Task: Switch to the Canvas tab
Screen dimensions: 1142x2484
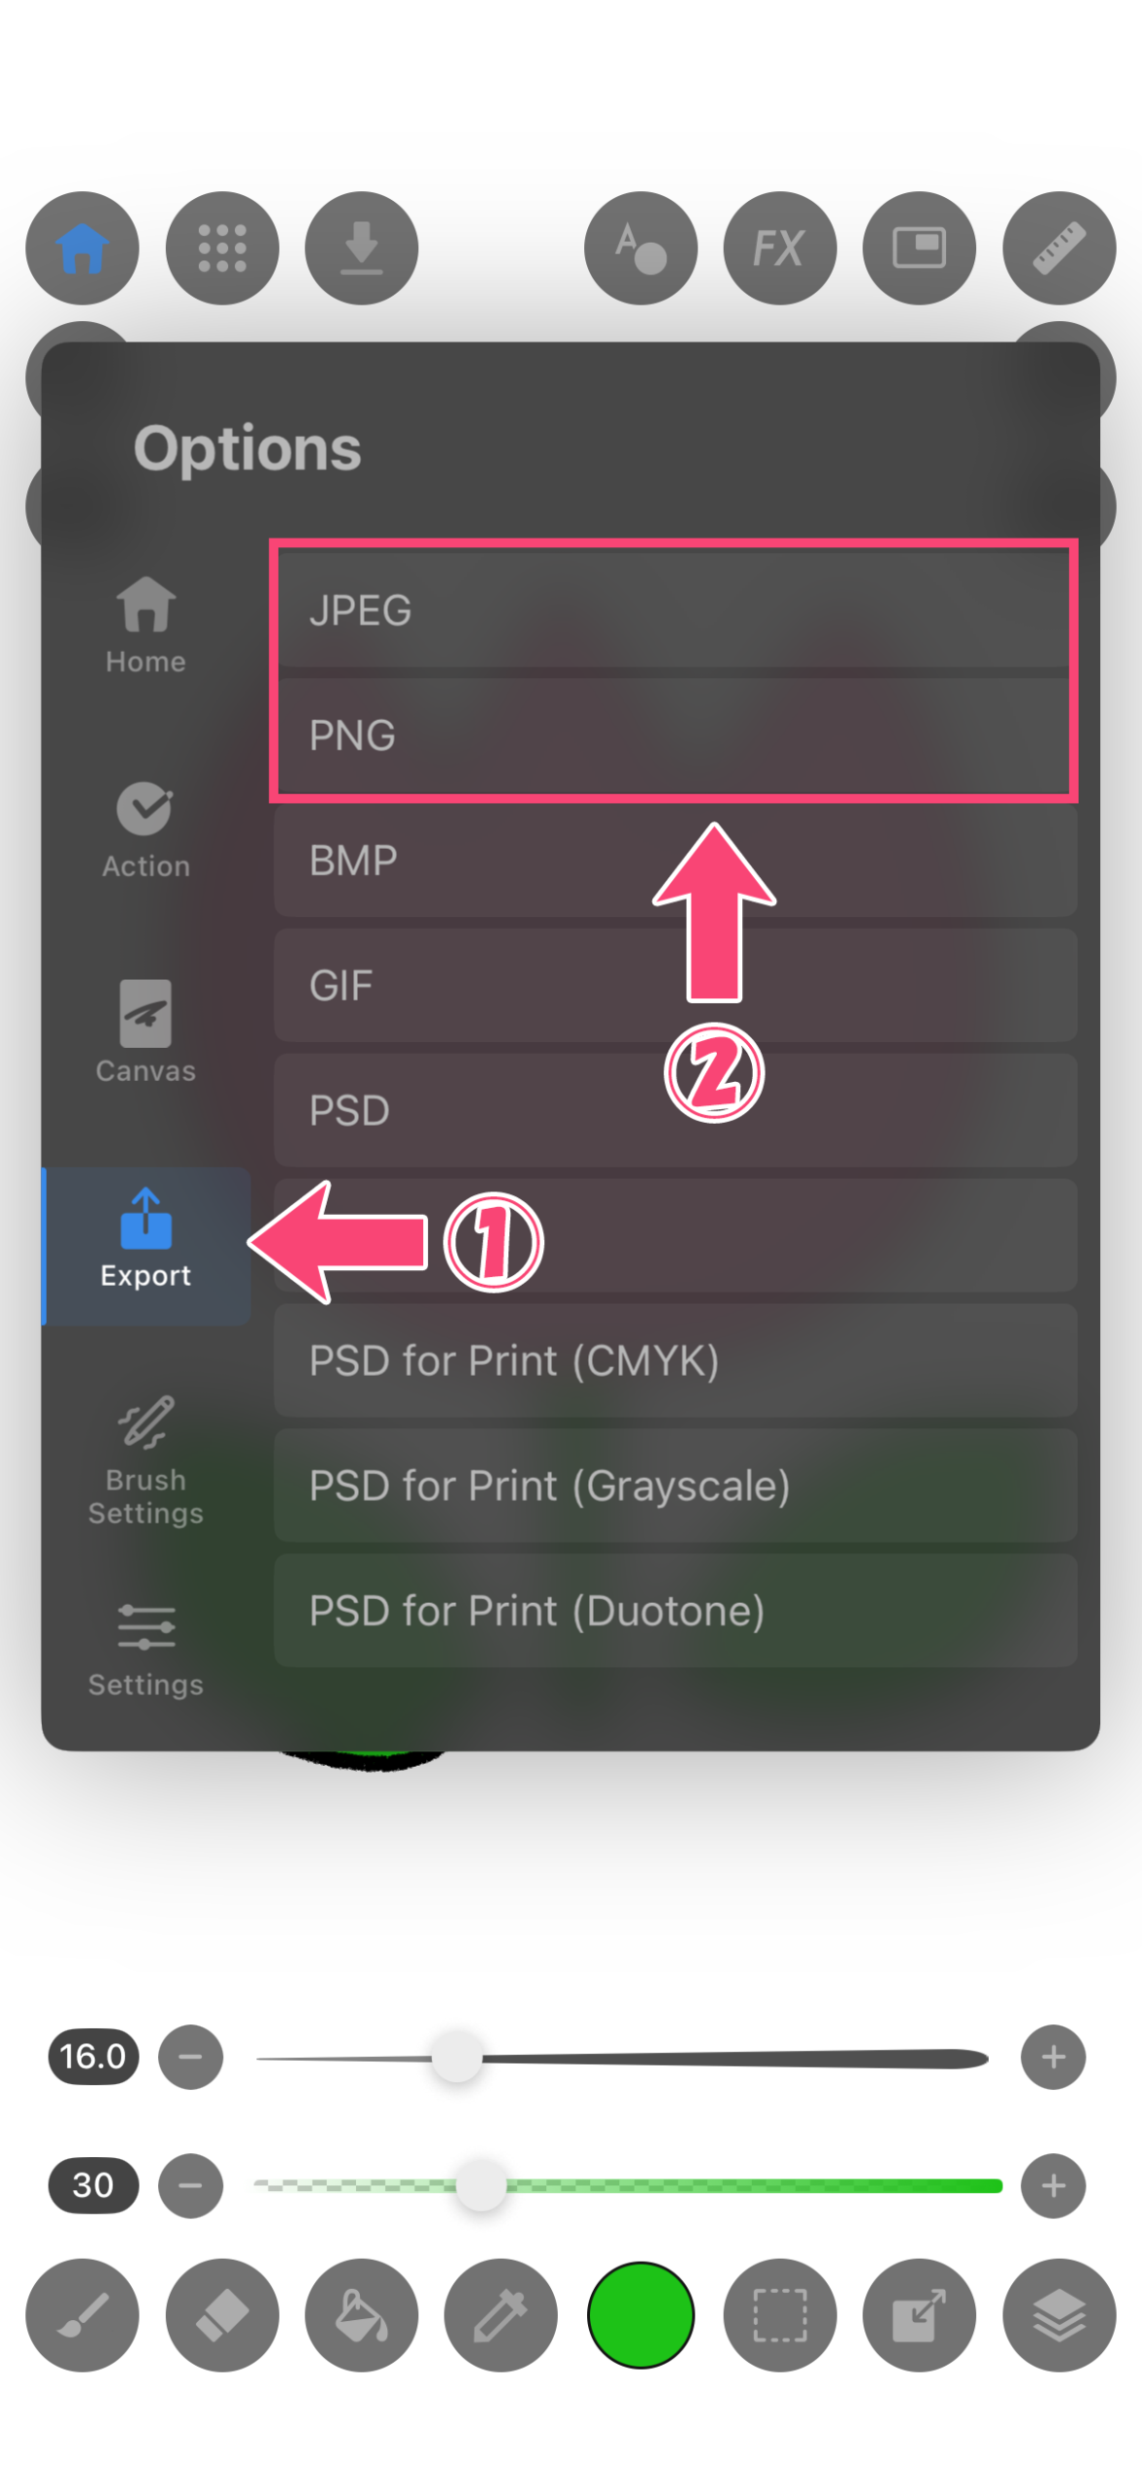Action: (146, 1031)
